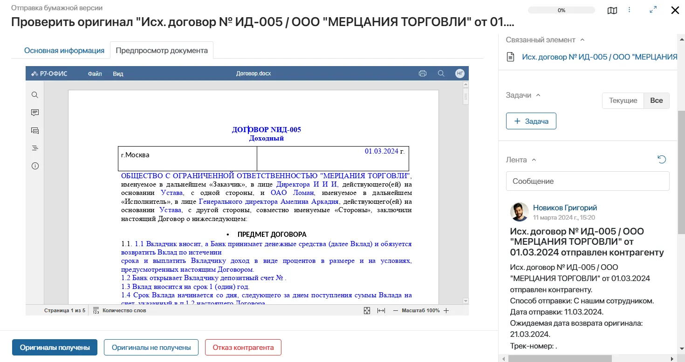The height and width of the screenshot is (362, 685).
Task: Collapse the Задачи section
Action: coord(538,94)
